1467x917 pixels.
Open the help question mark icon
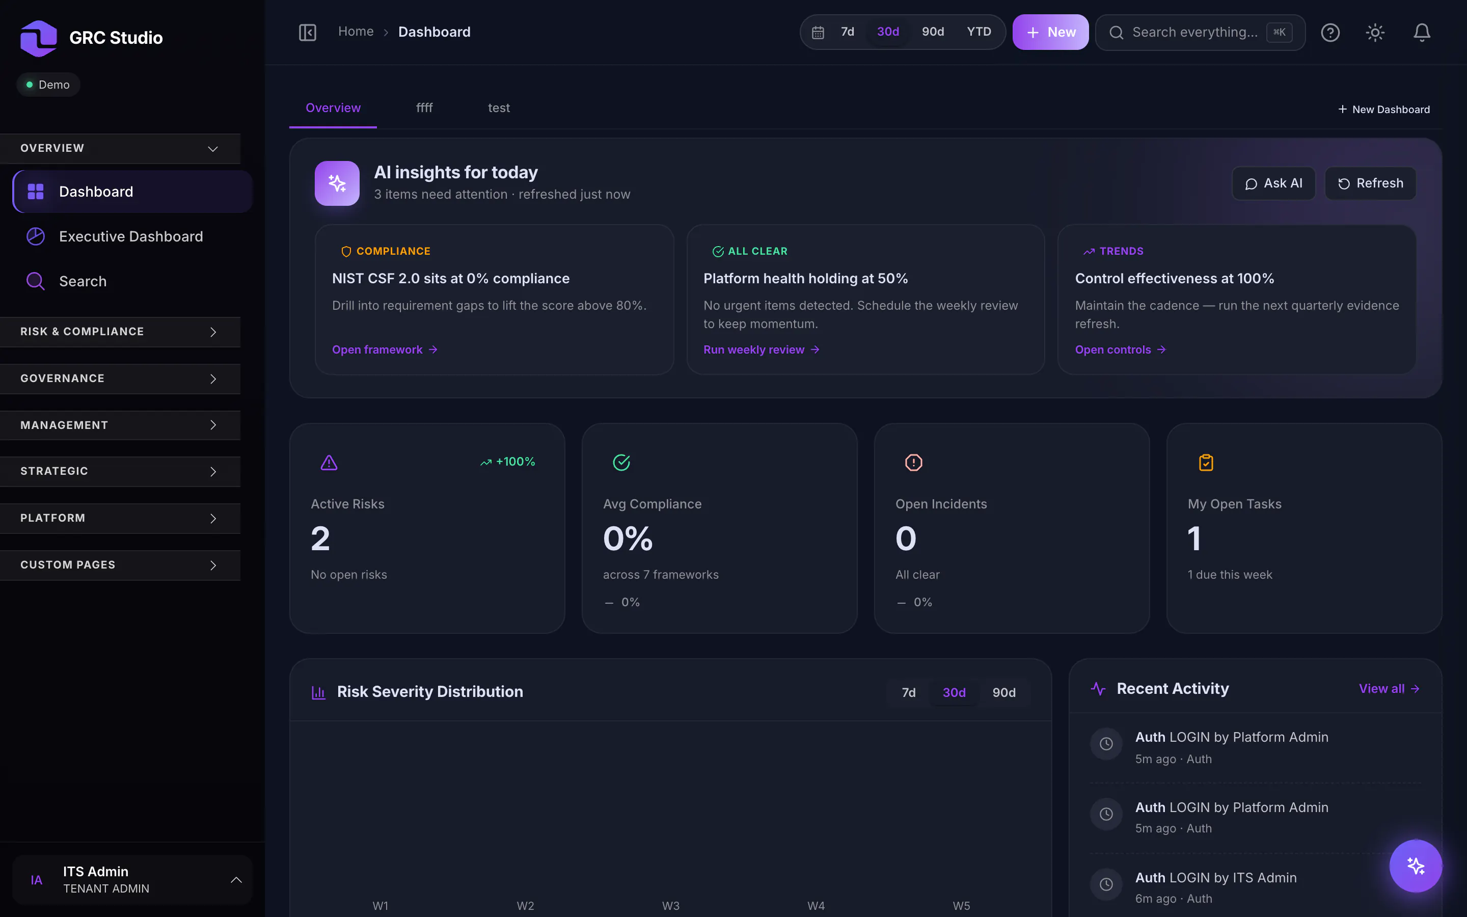pyautogui.click(x=1330, y=32)
